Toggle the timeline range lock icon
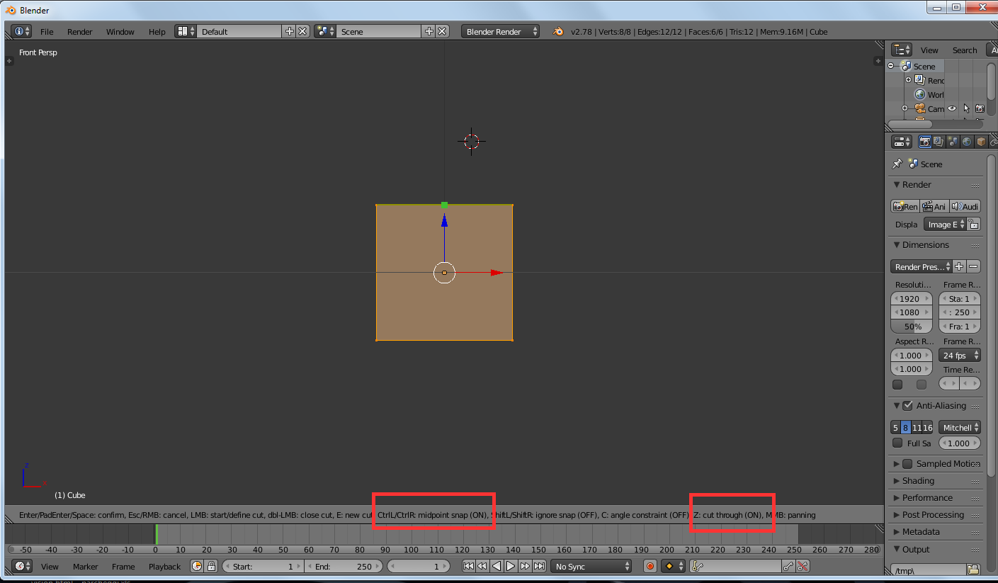This screenshot has width=998, height=583. tap(210, 566)
